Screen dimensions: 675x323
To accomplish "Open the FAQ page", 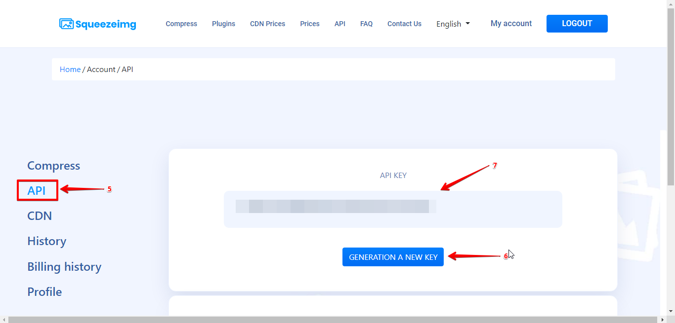I will click(366, 24).
